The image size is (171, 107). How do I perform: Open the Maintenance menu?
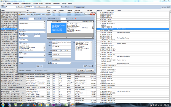pos(57,4)
